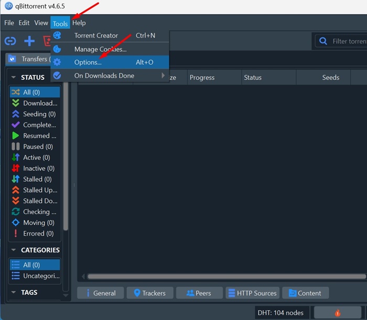Click the horizontal scrollbar of torrent list

[226, 277]
